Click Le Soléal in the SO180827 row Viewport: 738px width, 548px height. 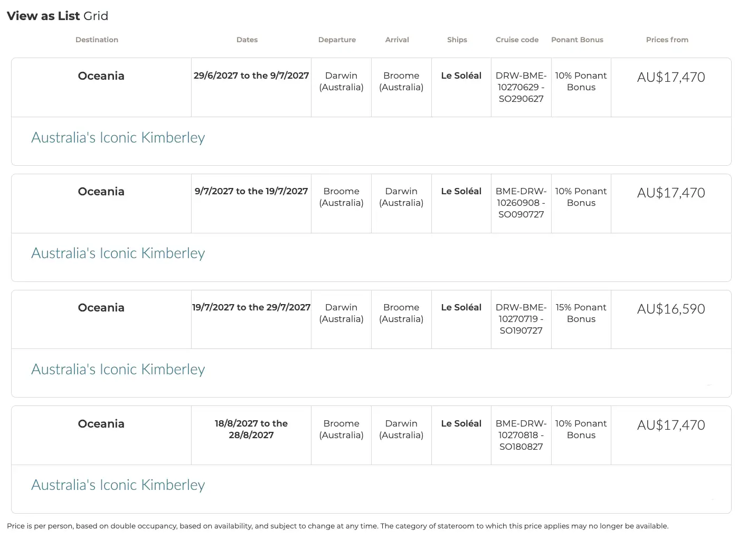point(461,423)
